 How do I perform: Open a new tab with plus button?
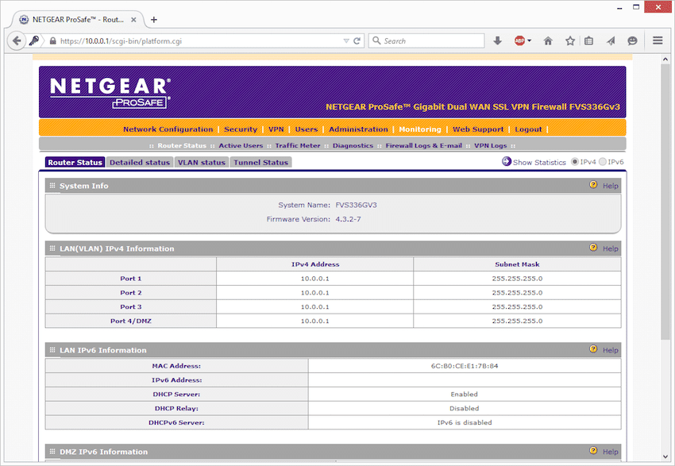pos(154,19)
